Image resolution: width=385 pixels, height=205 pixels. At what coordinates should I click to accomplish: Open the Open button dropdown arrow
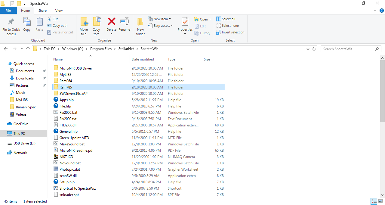point(210,19)
